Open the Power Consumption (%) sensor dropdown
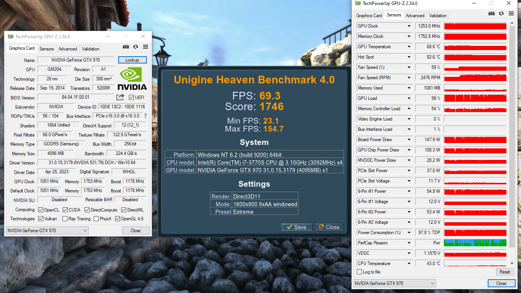521x293 pixels. [x=409, y=233]
